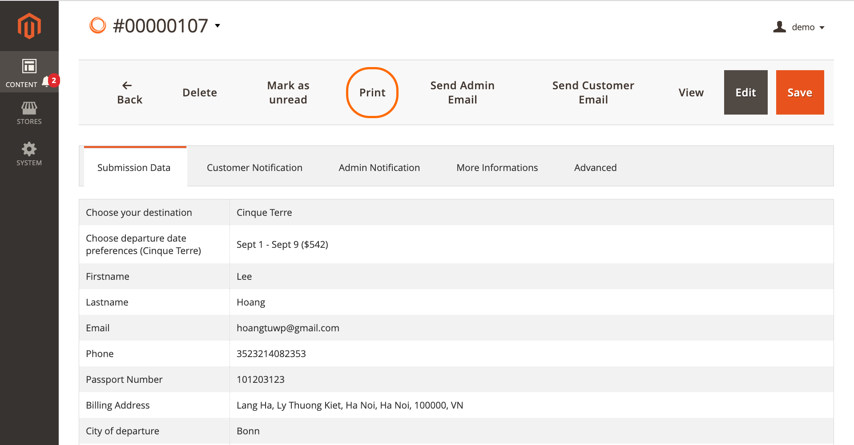Expand the demo user dropdown arrow
The image size is (854, 445).
[x=822, y=28]
